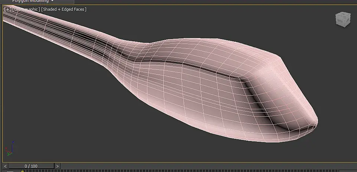357x172 pixels.
Task: Open the [+] general viewport menu
Action: pyautogui.click(x=8, y=9)
